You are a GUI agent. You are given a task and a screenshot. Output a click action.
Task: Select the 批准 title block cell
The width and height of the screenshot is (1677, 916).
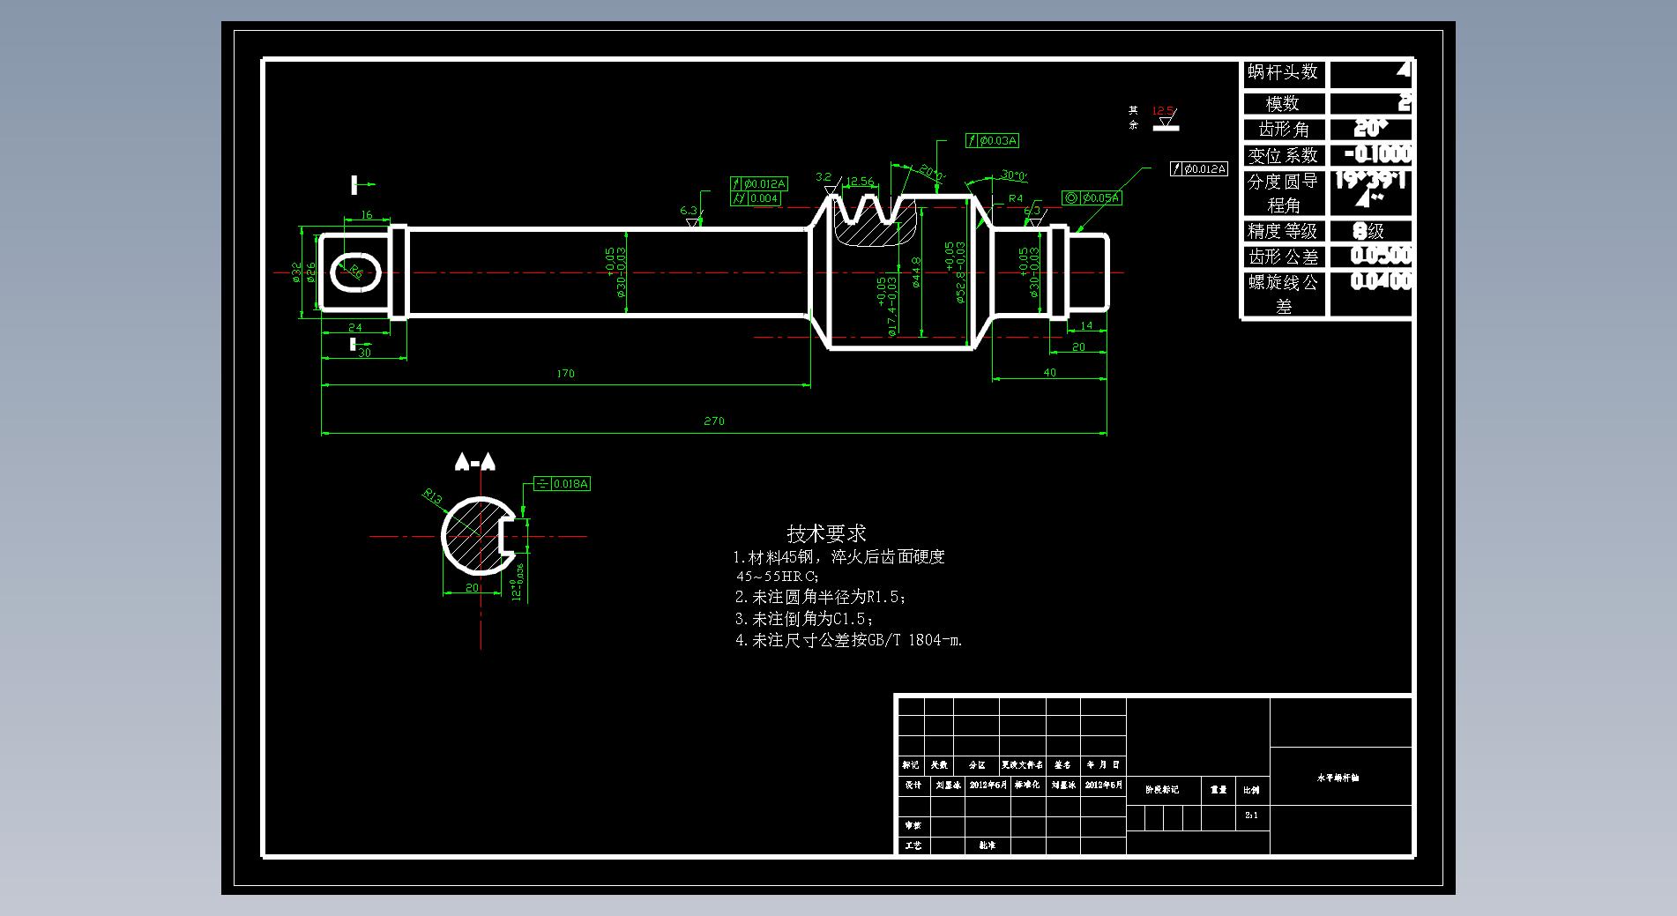(x=988, y=845)
